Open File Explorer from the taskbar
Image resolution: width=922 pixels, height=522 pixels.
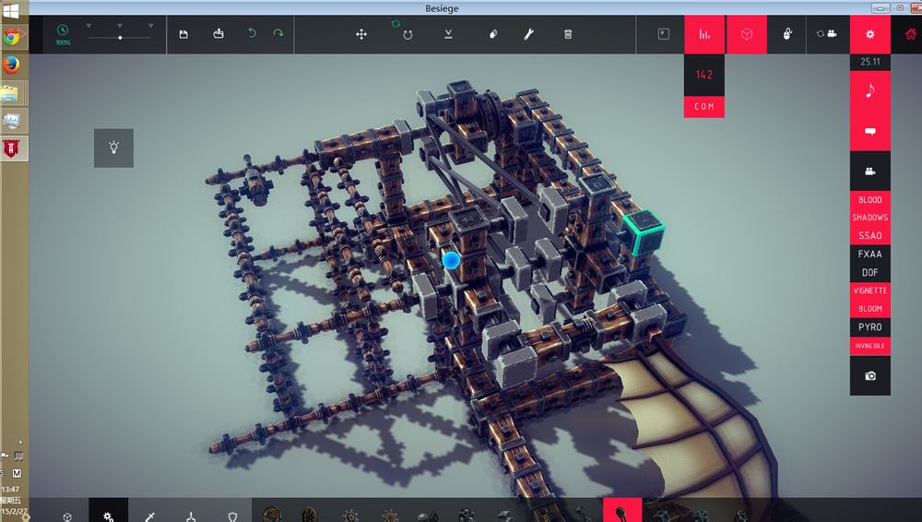coord(10,92)
